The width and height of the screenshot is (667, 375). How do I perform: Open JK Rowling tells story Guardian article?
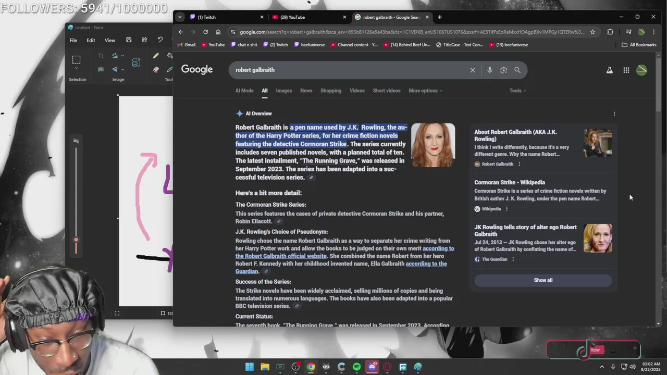[x=525, y=230]
